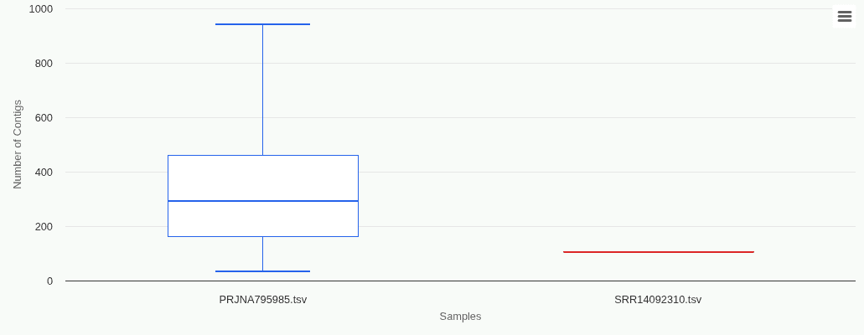Open the chart context menu hamburger icon

tap(844, 17)
